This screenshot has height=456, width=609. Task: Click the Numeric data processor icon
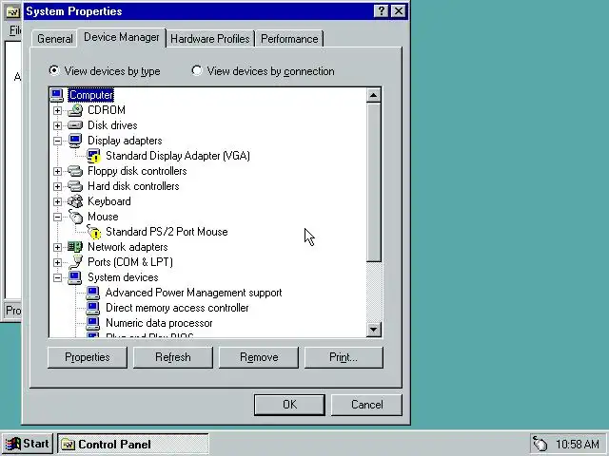tap(92, 323)
